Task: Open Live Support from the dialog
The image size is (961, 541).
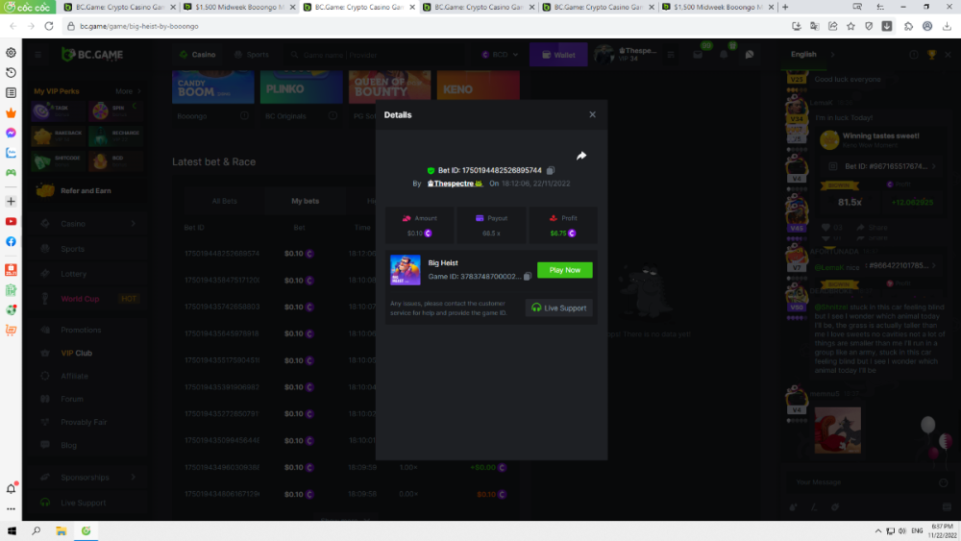Action: 560,307
